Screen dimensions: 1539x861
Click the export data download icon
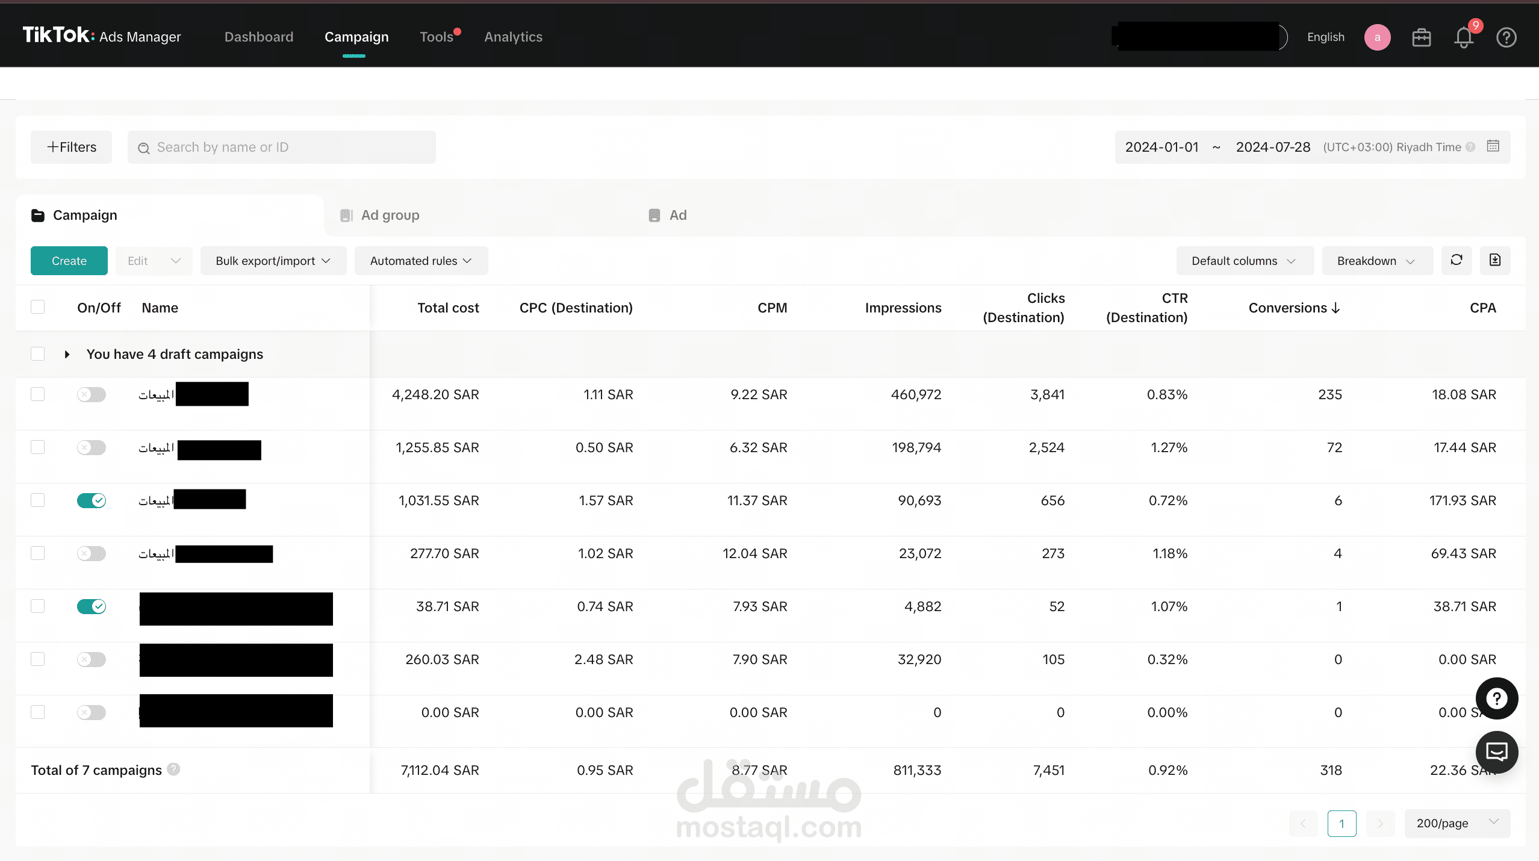[1494, 260]
